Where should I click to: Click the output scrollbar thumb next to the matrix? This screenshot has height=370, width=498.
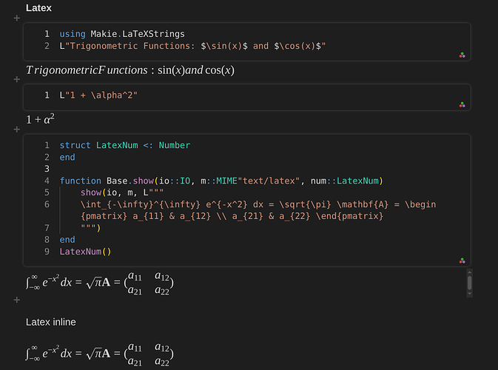pos(470,283)
